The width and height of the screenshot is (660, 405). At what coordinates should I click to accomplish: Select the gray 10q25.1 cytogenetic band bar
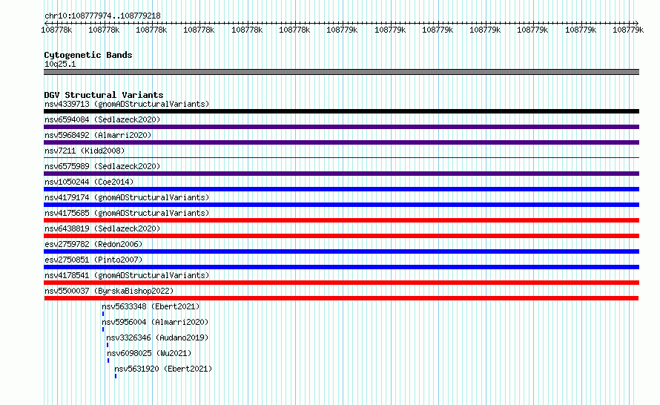[341, 72]
